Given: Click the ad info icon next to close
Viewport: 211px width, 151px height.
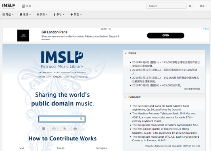Looking at the screenshot, I should click(205, 29).
